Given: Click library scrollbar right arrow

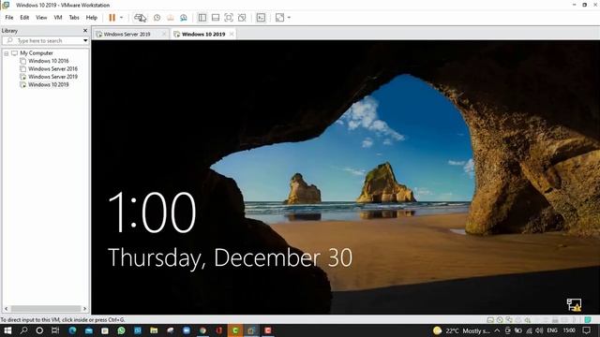Looking at the screenshot, I should (x=84, y=308).
